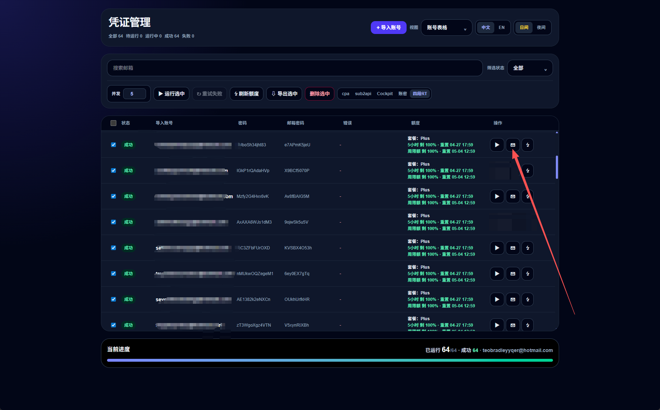Open mail icon in KVSBX4O53h row

coord(513,248)
